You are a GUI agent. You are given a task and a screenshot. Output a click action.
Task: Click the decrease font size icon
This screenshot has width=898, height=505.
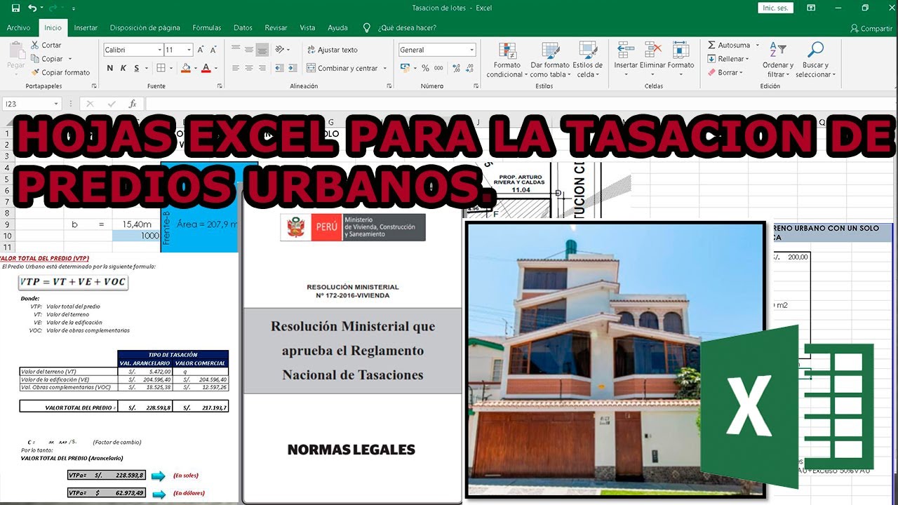pos(215,50)
